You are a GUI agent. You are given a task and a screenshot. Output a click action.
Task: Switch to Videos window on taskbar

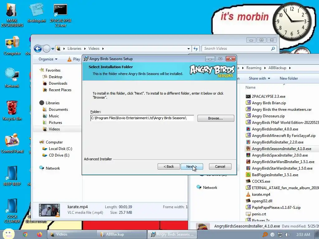coord(72,234)
